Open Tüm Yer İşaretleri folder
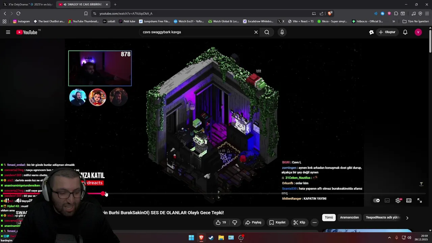Viewport: 432px width, 243px height. click(x=415, y=21)
